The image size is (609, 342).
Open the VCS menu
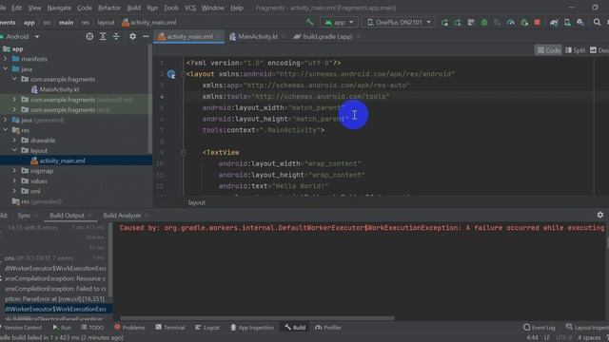(189, 8)
